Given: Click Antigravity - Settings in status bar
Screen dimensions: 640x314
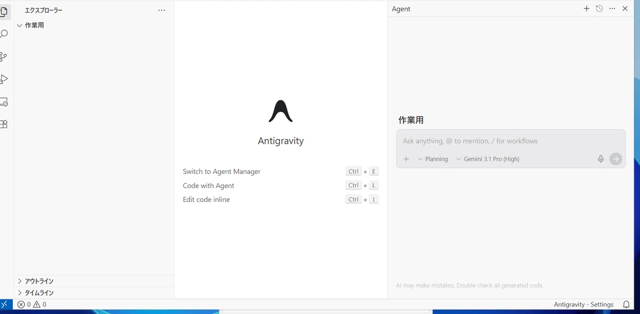Looking at the screenshot, I should tap(583, 304).
